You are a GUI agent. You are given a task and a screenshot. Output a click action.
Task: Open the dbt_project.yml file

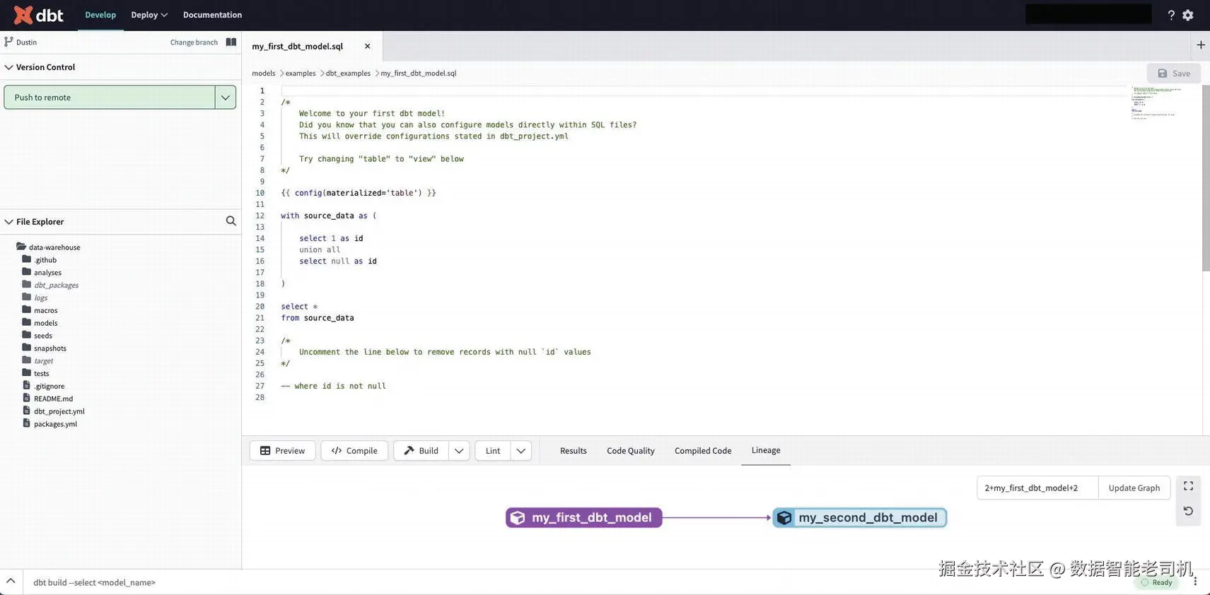click(59, 411)
